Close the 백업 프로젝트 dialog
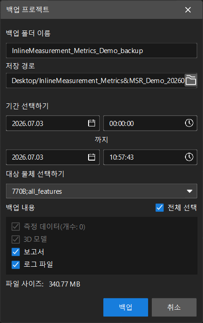203x323 pixels. click(188, 10)
